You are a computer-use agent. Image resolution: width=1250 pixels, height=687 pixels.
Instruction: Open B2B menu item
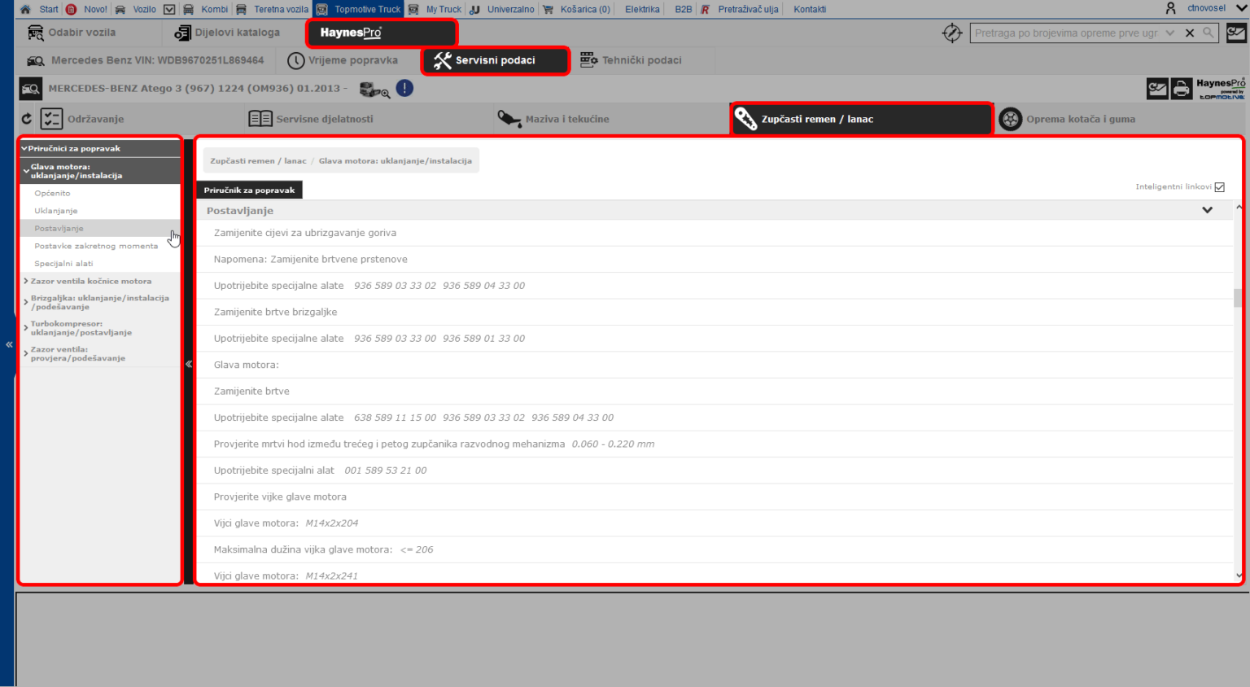[x=683, y=9]
